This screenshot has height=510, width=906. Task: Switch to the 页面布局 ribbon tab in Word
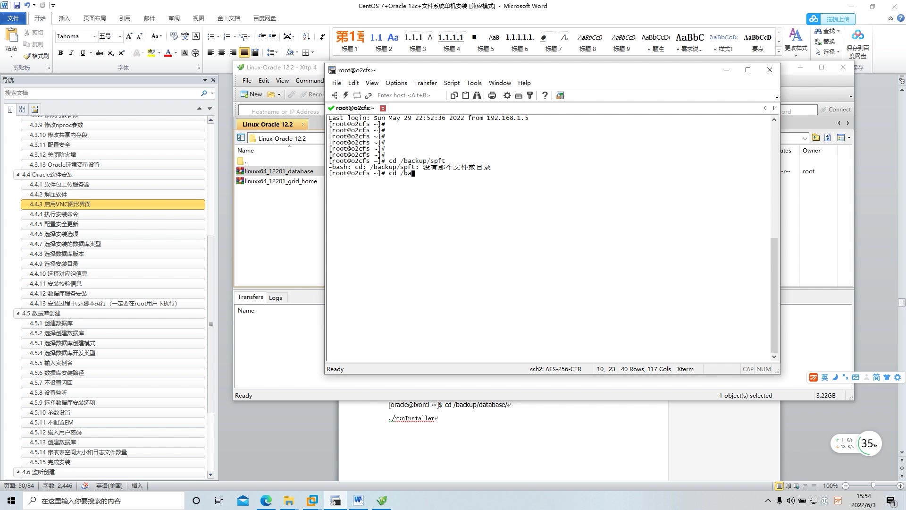tap(95, 18)
